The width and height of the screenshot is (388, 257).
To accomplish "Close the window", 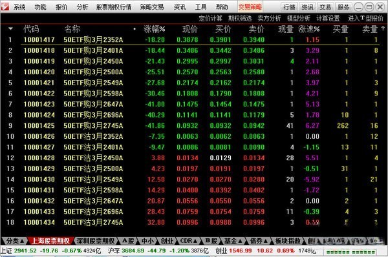I will point(380,7).
